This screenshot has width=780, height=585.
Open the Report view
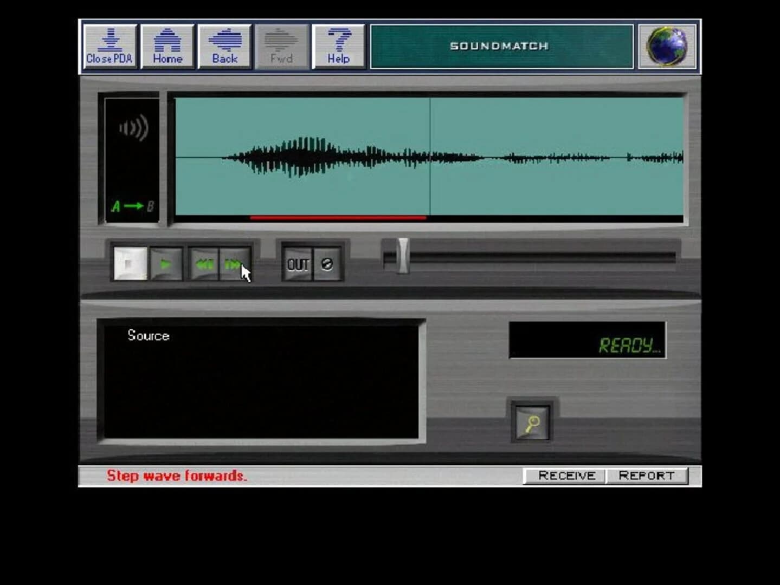coord(647,475)
